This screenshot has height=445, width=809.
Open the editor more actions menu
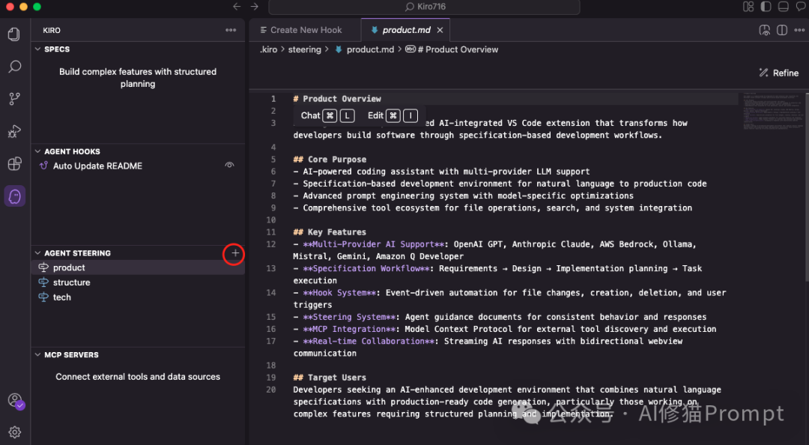[800, 31]
